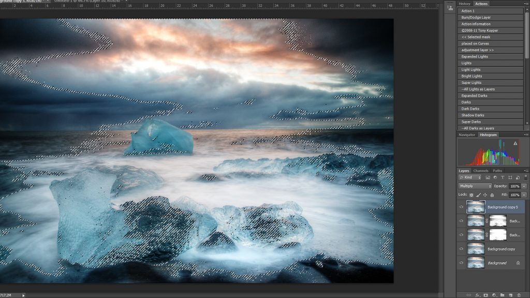
Task: Enable the smart object filter icon
Action: click(518, 177)
